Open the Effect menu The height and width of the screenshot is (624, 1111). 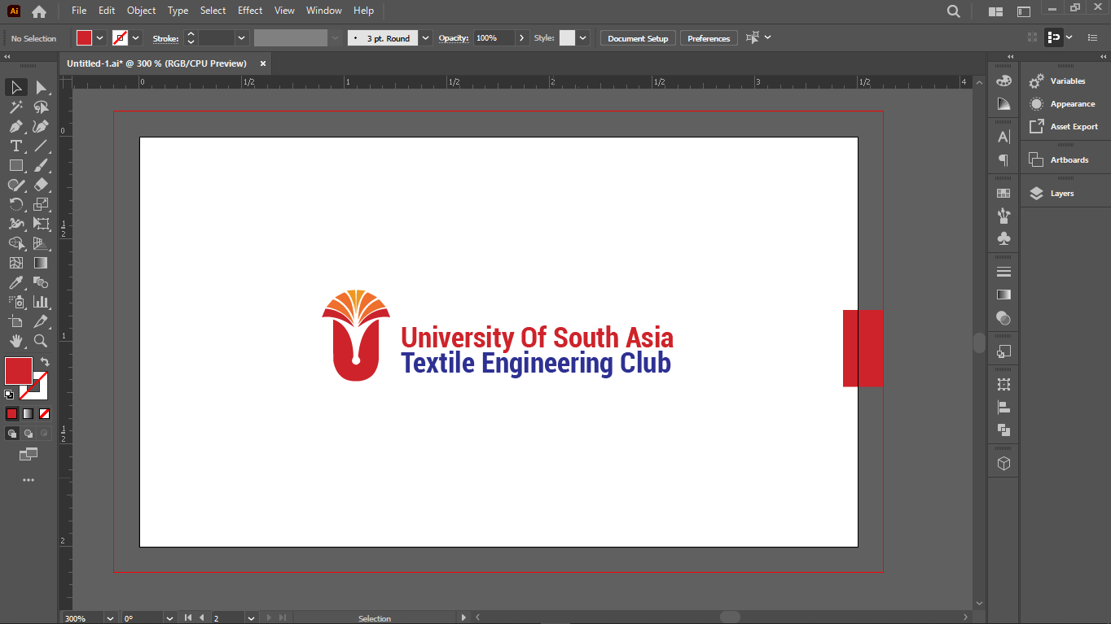250,11
